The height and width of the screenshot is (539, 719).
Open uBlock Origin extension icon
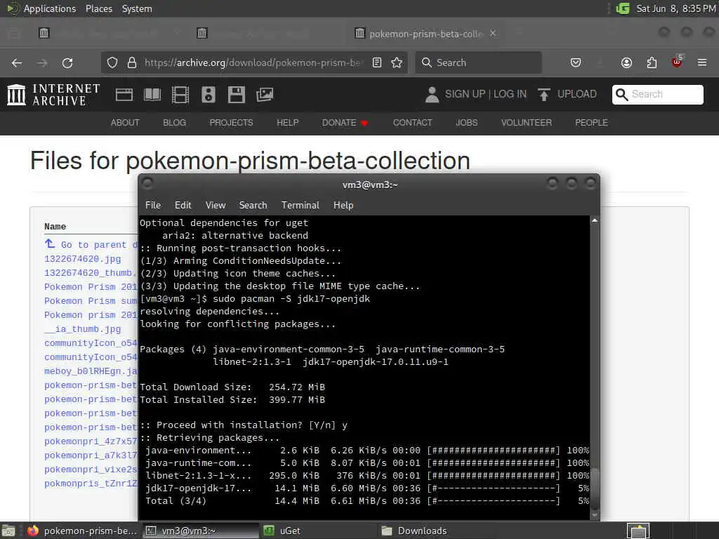(x=677, y=62)
